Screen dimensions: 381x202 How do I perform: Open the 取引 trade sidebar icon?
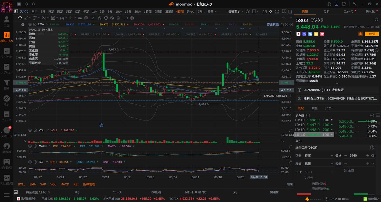(6, 100)
